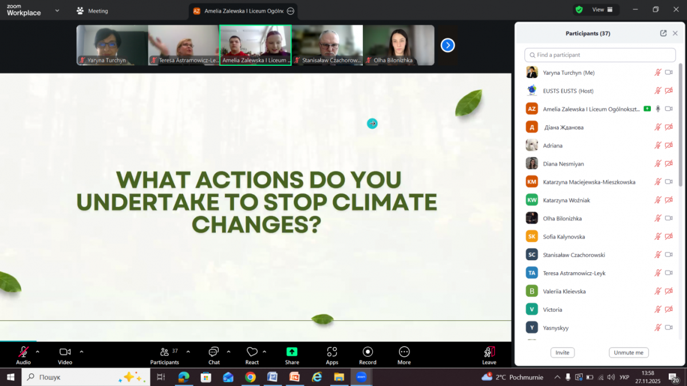This screenshot has height=386, width=687.
Task: Start screen sharing with Share
Action: pyautogui.click(x=292, y=355)
